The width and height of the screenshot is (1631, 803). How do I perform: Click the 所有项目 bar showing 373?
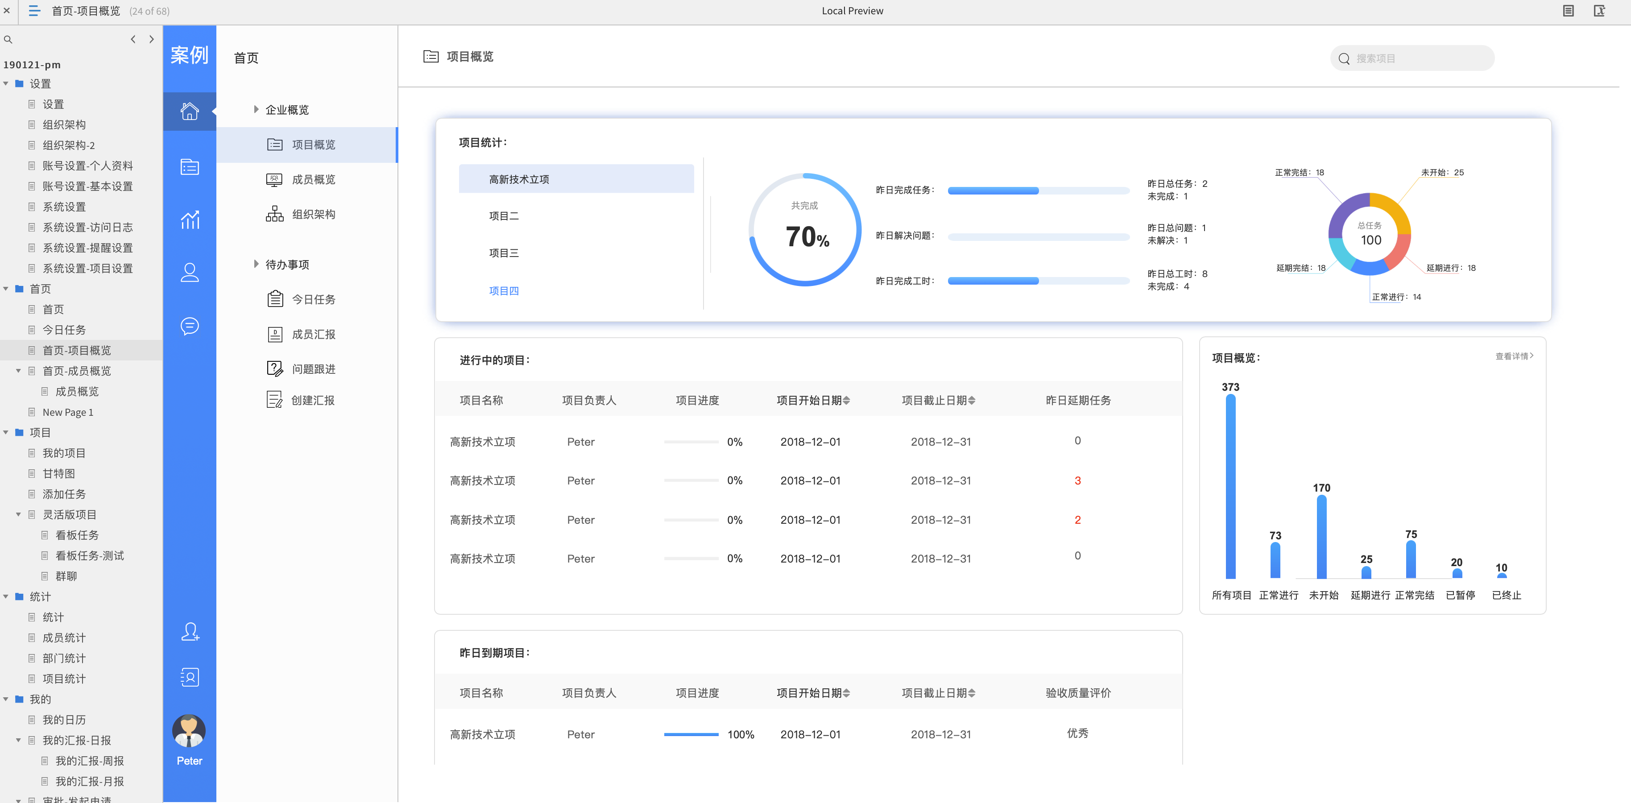(x=1230, y=486)
